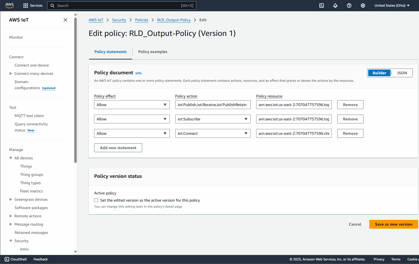Open Software packages
The width and height of the screenshot is (419, 264).
pyautogui.click(x=31, y=208)
